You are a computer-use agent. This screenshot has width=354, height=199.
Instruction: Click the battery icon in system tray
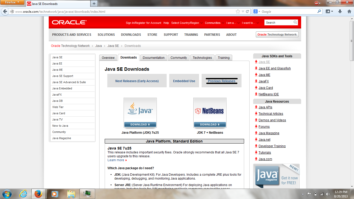(x=315, y=194)
